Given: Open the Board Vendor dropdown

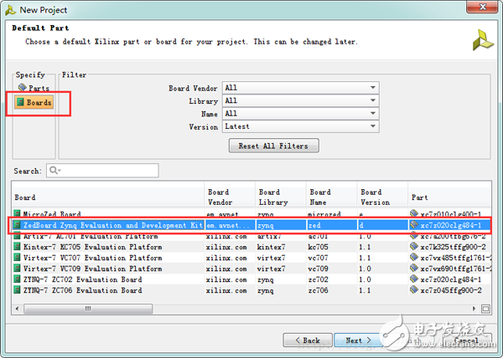Looking at the screenshot, I should pos(299,88).
